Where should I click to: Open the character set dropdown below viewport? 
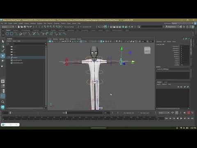[x=129, y=113]
